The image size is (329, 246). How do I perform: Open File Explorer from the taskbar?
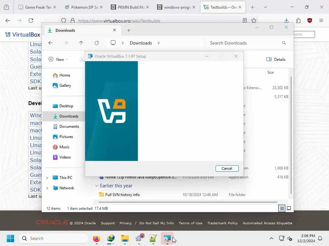tap(125, 238)
